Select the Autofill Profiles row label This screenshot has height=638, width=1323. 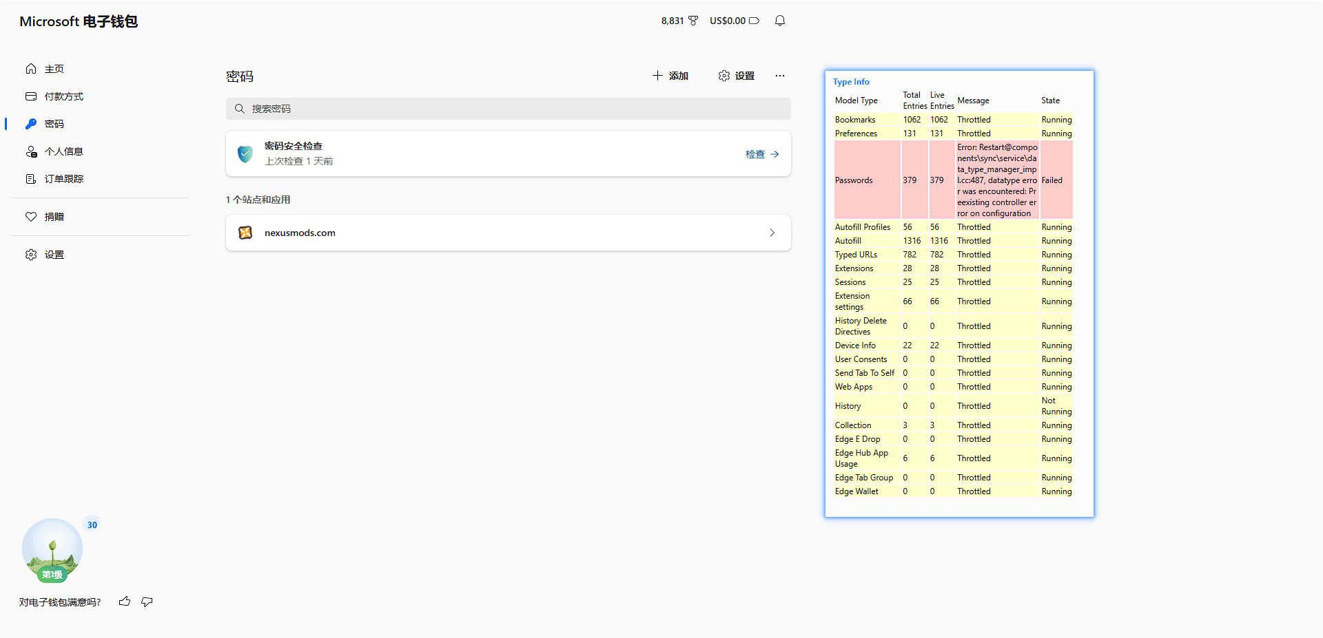pos(863,227)
